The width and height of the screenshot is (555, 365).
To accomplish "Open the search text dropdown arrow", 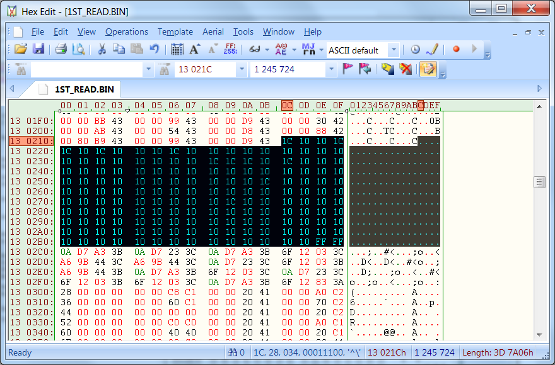I will coord(148,69).
